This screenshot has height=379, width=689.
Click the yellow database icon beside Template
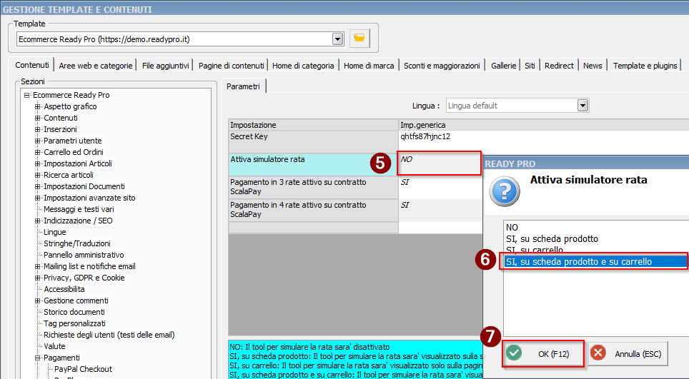tap(360, 38)
